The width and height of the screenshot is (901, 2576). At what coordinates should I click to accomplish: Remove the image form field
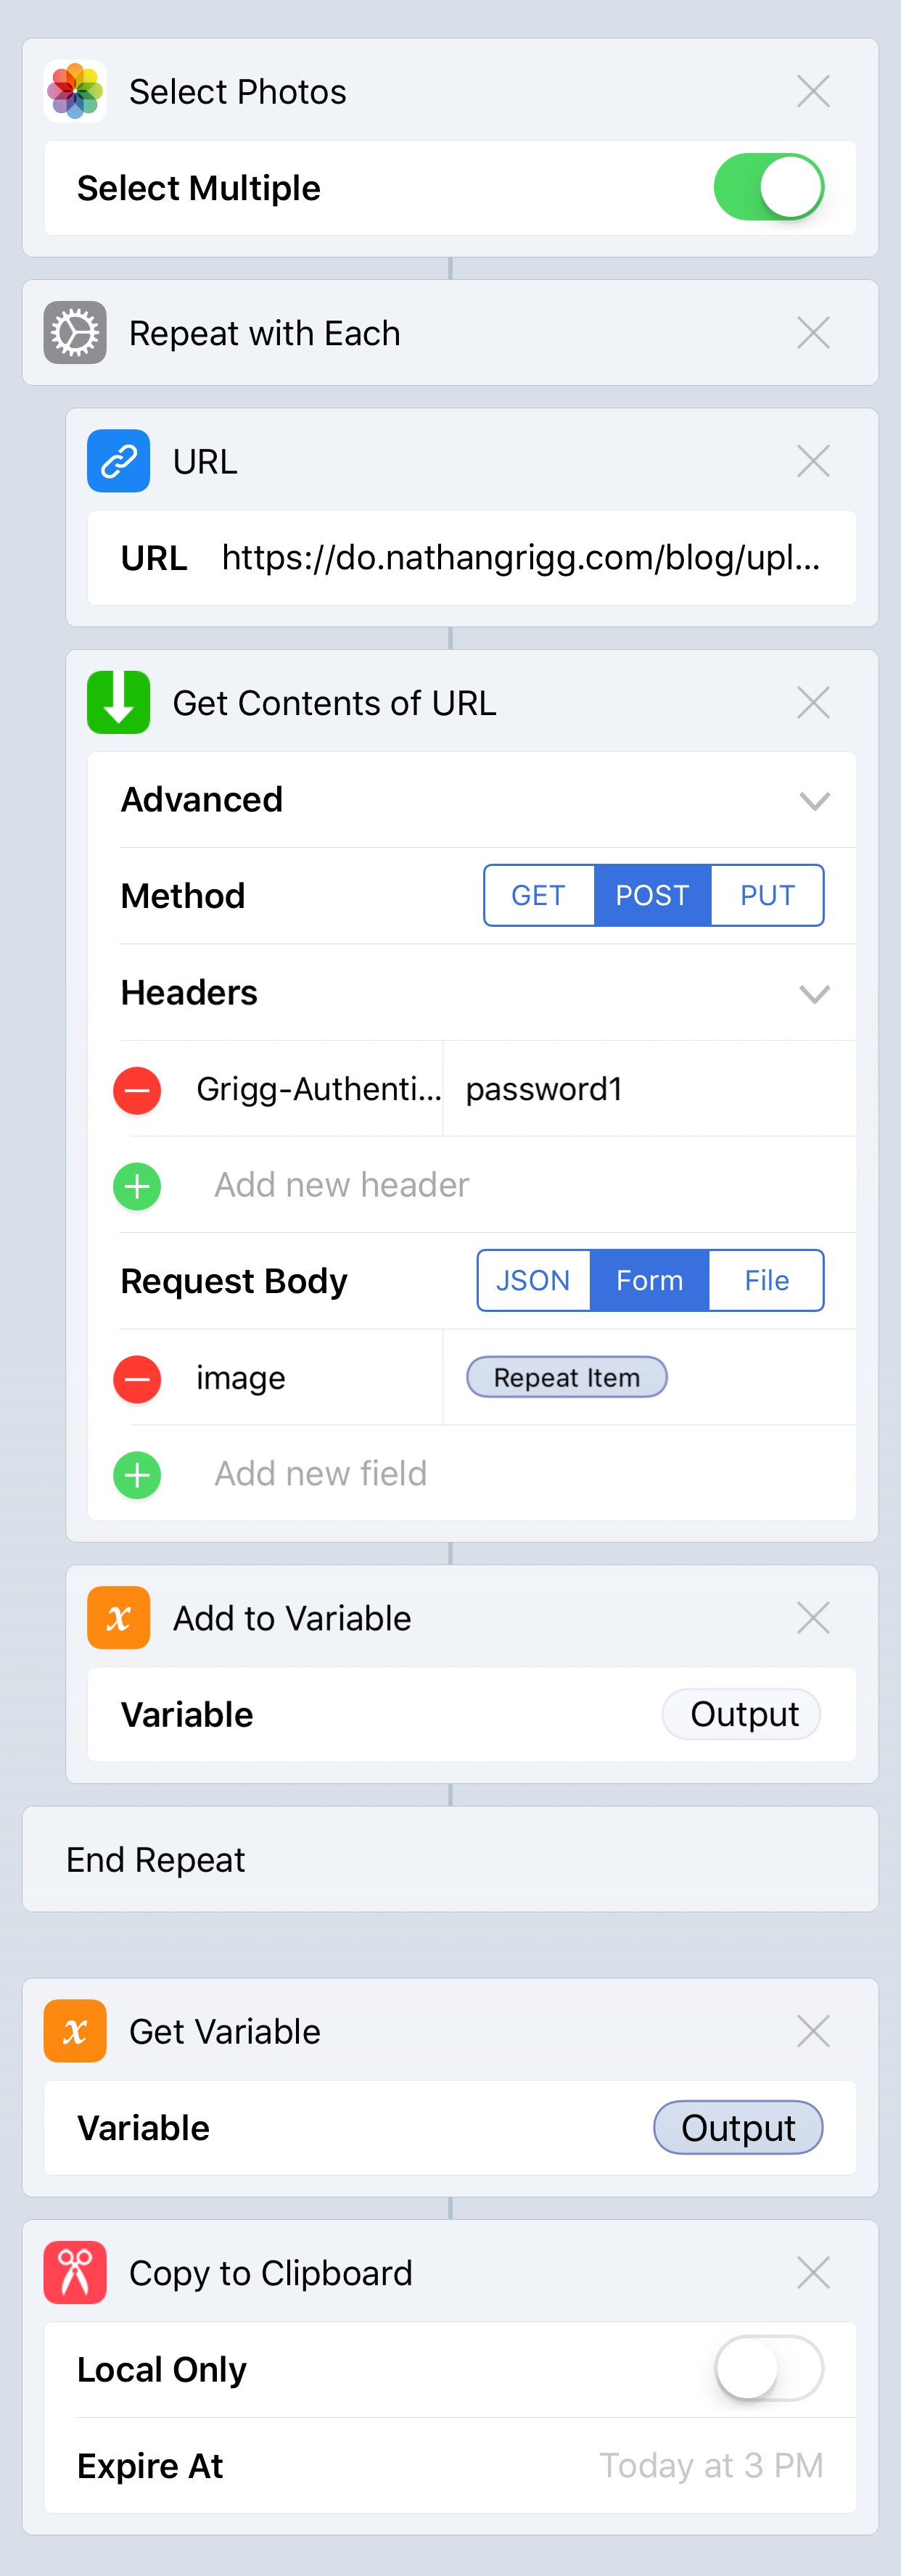click(137, 1379)
